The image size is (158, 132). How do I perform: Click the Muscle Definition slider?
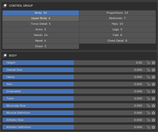(x=74, y=113)
